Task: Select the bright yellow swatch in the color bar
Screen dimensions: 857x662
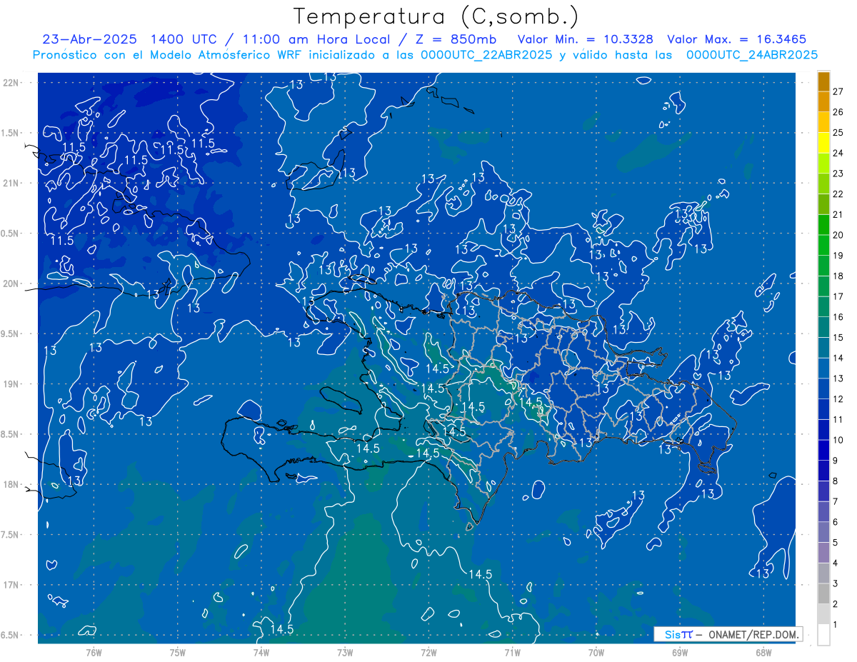Action: pyautogui.click(x=823, y=143)
